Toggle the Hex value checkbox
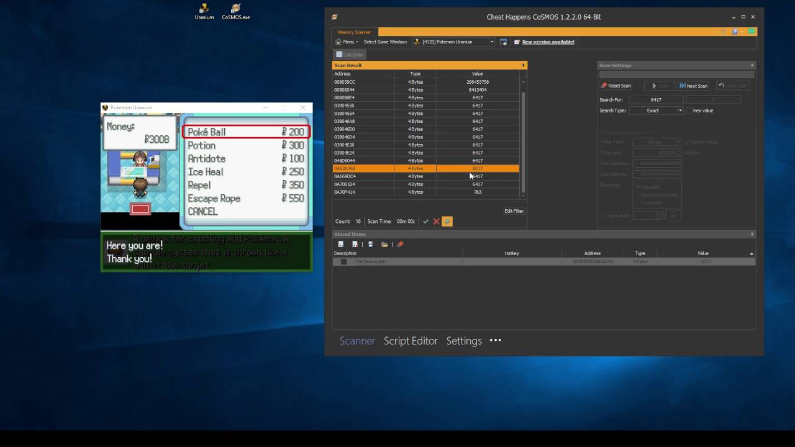Screen dimensions: 795x447 pos(689,111)
